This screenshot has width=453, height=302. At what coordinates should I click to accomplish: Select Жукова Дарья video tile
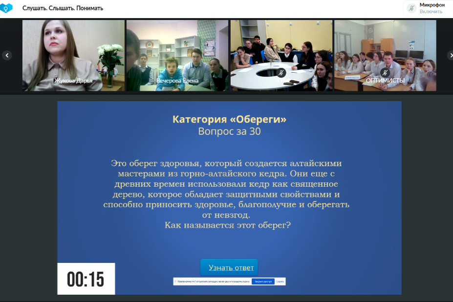(x=73, y=55)
